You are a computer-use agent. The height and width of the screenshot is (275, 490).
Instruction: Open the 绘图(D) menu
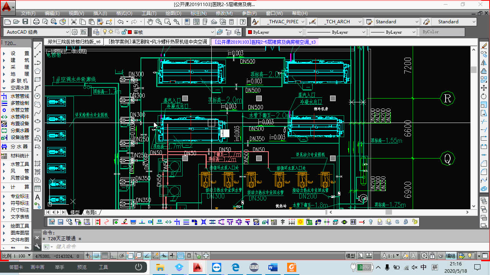pos(173,13)
